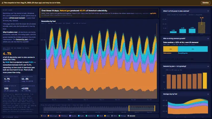This screenshot has height=119, width=212.
Task: Click the cyan 'Everything else' 67% segment
Action: 193,49
